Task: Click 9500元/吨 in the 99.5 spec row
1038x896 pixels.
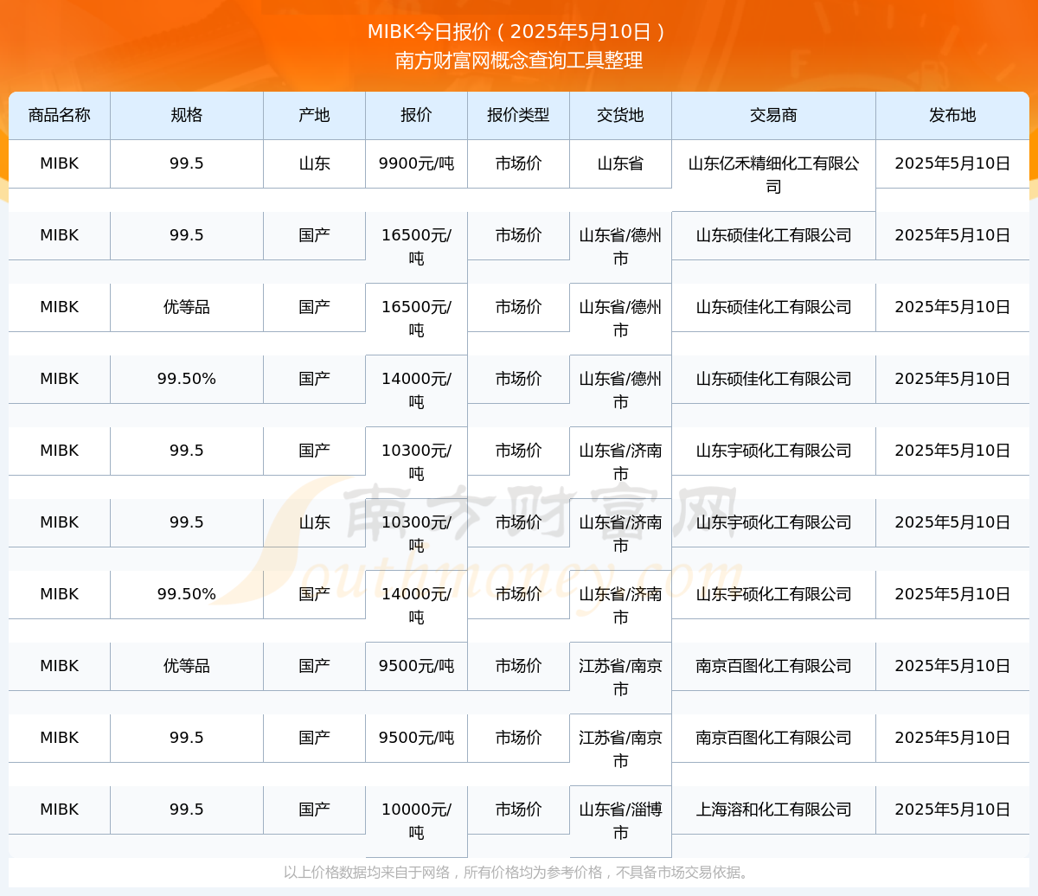Action: tap(417, 738)
